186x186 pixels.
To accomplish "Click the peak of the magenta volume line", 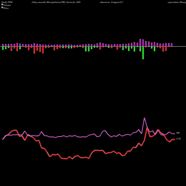I will tap(144, 118).
